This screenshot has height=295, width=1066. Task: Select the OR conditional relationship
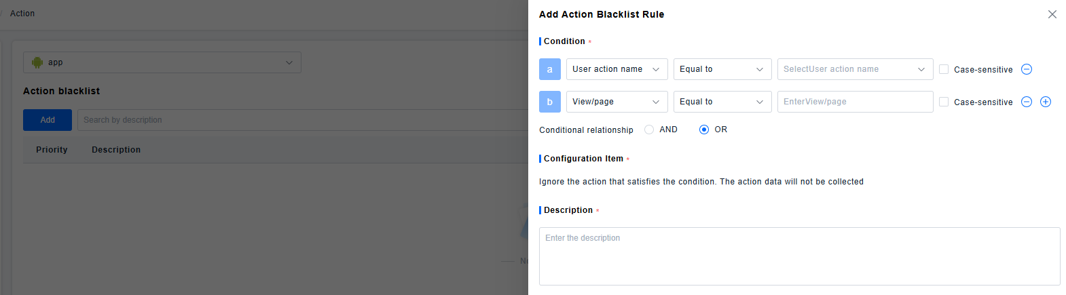(704, 130)
